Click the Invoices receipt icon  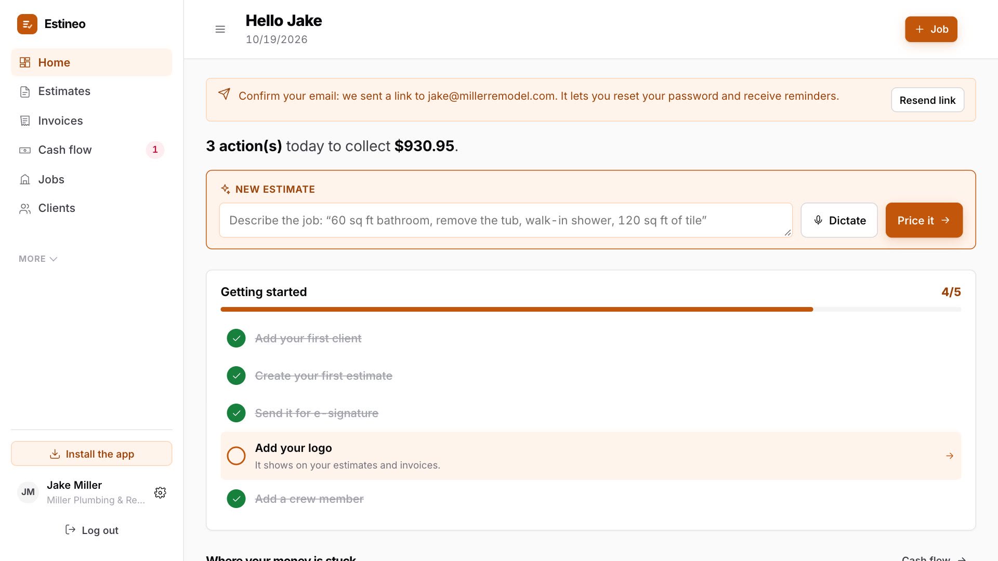click(25, 121)
